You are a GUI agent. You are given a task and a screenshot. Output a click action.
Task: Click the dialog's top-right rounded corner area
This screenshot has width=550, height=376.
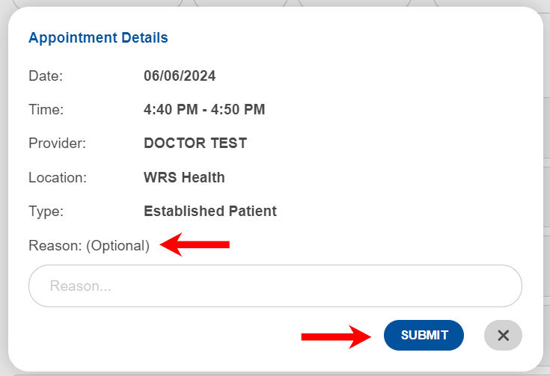click(x=526, y=22)
